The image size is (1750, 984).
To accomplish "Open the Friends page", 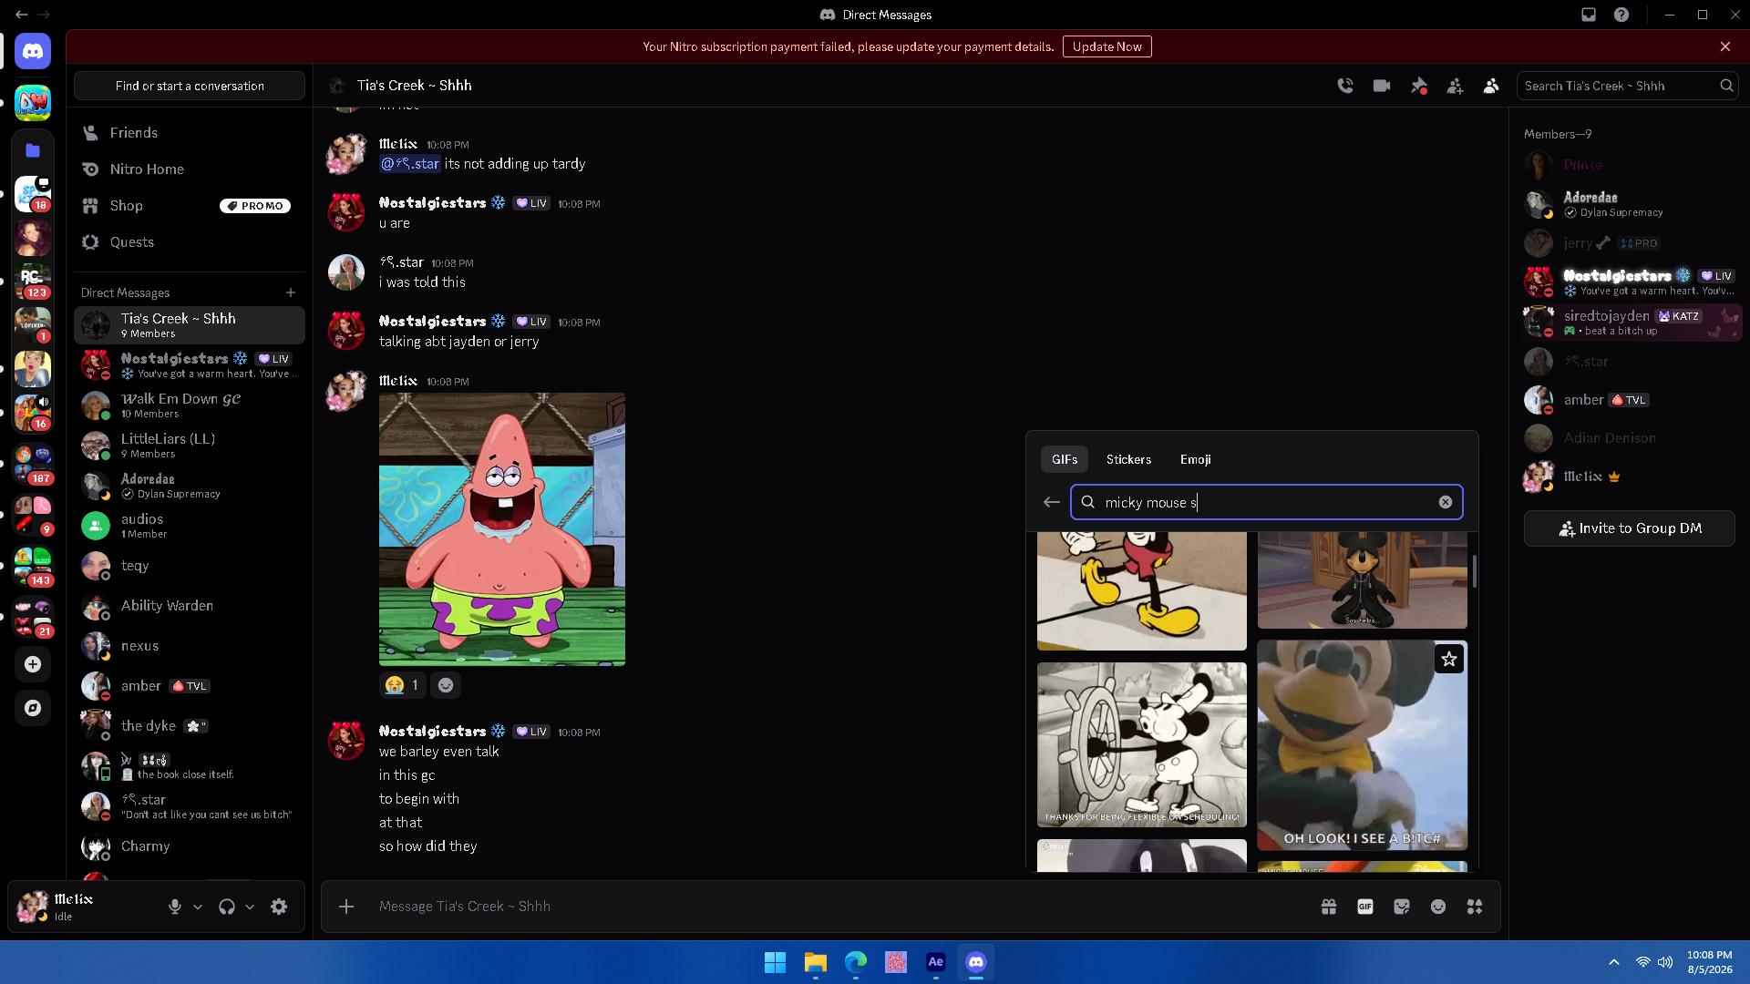I will coord(190,133).
